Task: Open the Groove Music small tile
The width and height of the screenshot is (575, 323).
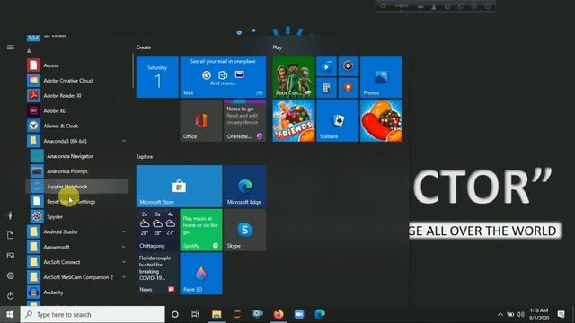Action: point(349,66)
